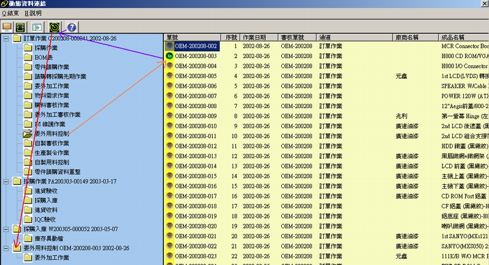489x265 pixels.
Task: Select 自製用料控制 in the tree
Action: 52,162
